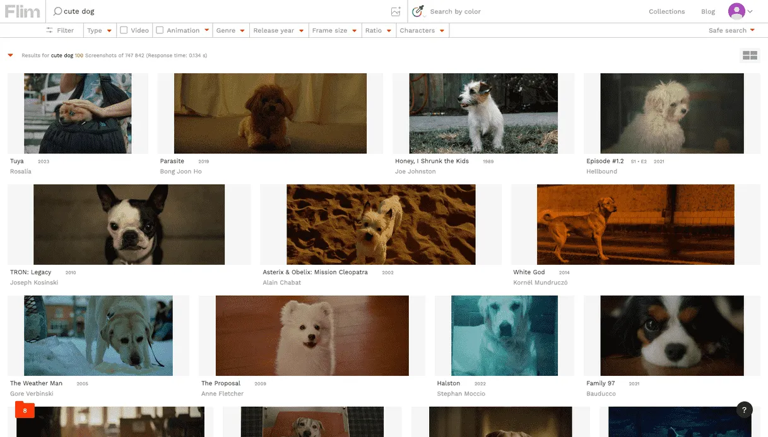Open The Weather Man title link
768x437 pixels.
tap(36, 383)
